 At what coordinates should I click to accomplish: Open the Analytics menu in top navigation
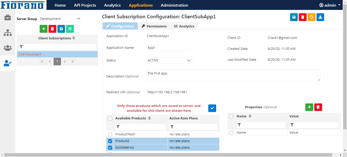[x=112, y=5]
